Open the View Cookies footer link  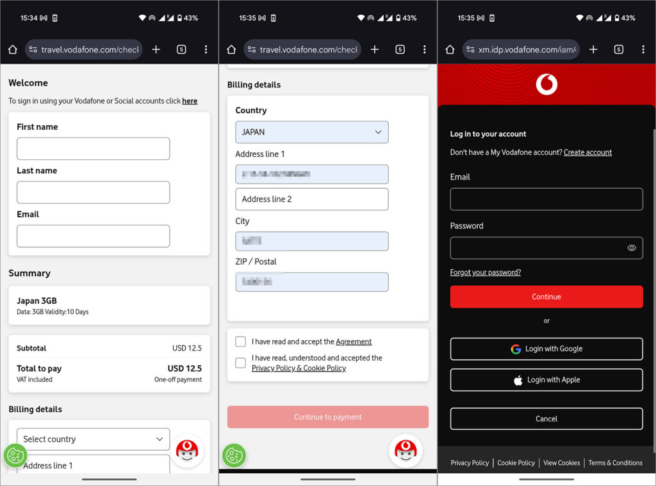click(561, 462)
